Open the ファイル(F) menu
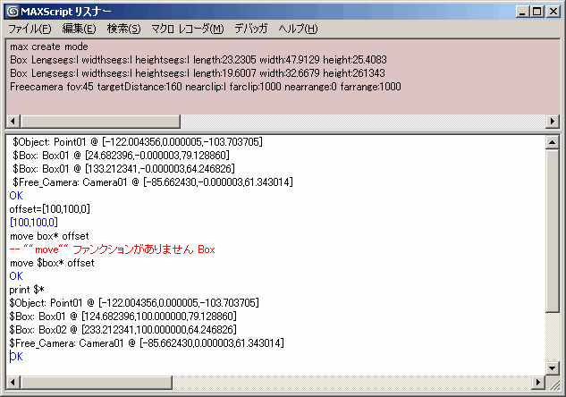566x397 pixels. [x=30, y=29]
